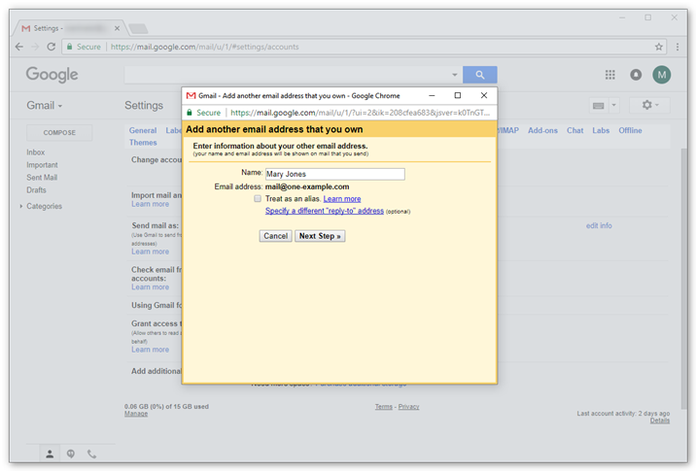Open a new browser tab
This screenshot has width=696, height=471.
(x=138, y=29)
